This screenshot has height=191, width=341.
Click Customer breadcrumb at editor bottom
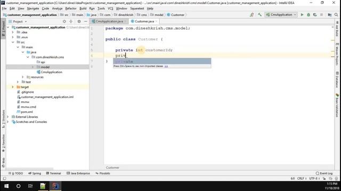(112, 168)
